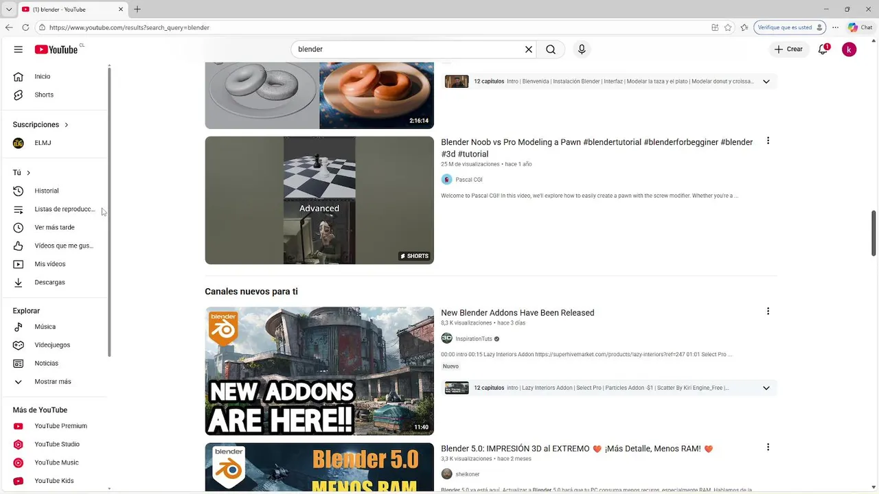
Task: Open options menu for Blender Noob vs Pro
Action: (768, 141)
